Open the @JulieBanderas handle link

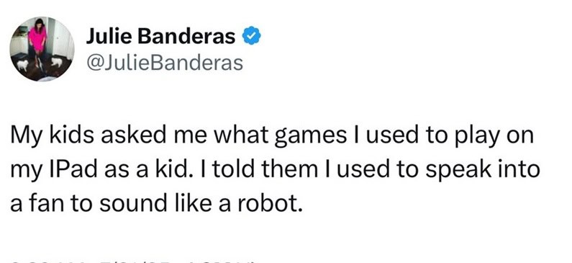[x=165, y=63]
